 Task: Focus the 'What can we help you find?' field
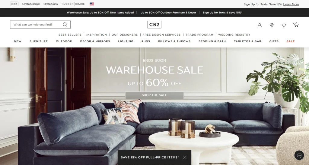tap(37, 25)
